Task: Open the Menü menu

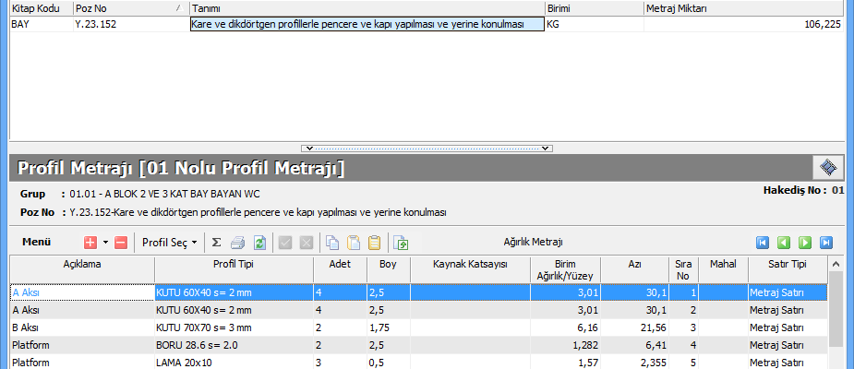Action: 36,243
